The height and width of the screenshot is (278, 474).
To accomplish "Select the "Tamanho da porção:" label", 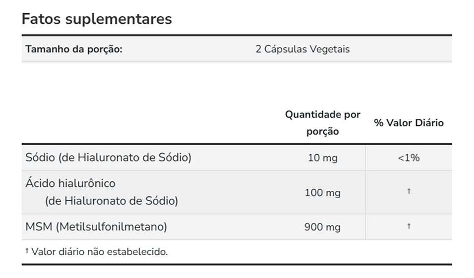I will [x=74, y=49].
